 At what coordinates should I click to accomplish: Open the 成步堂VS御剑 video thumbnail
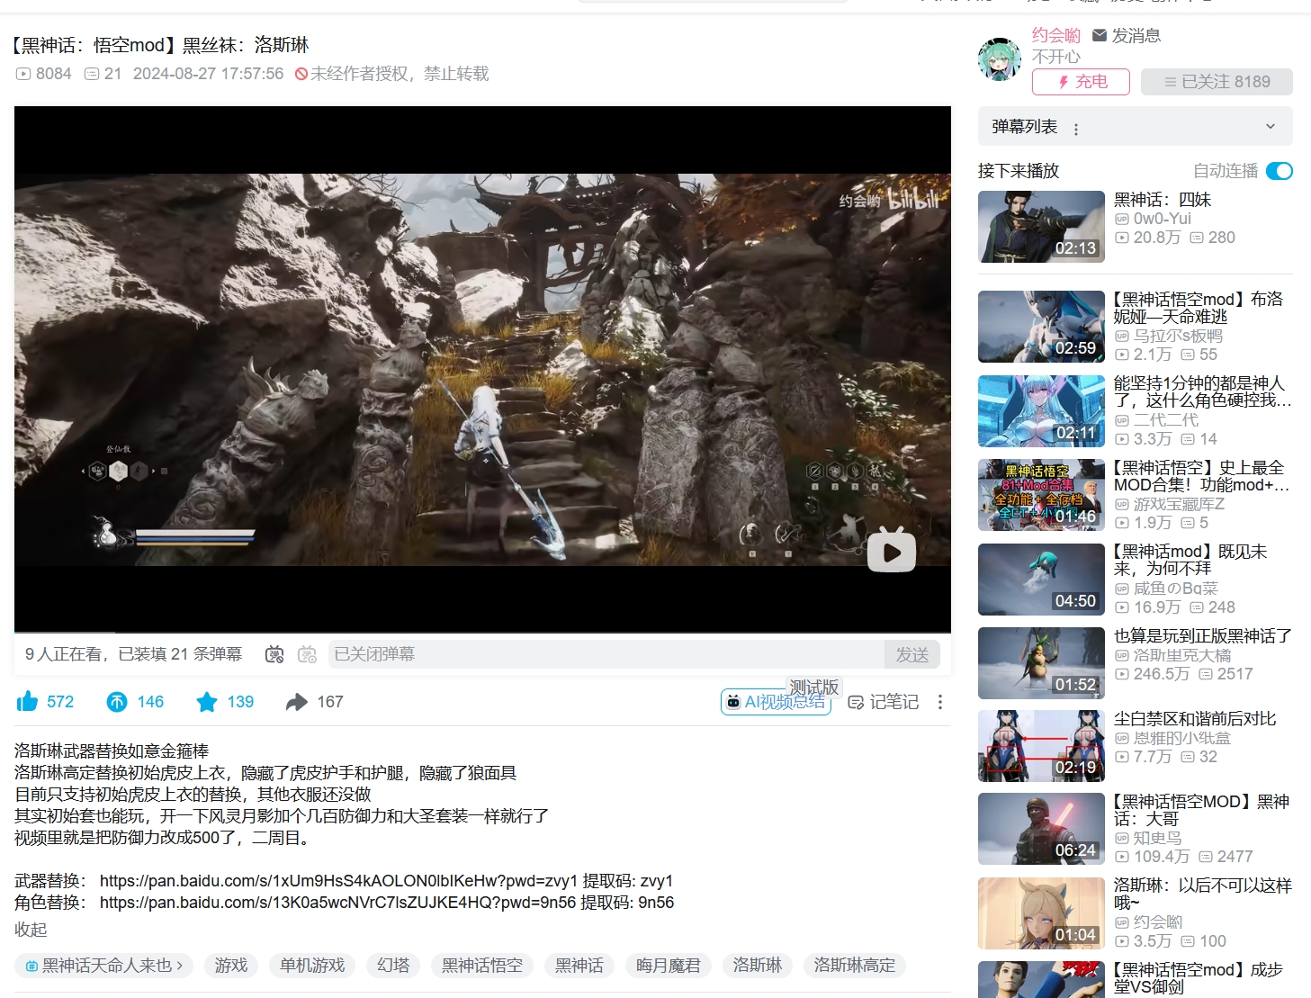coord(1041,980)
